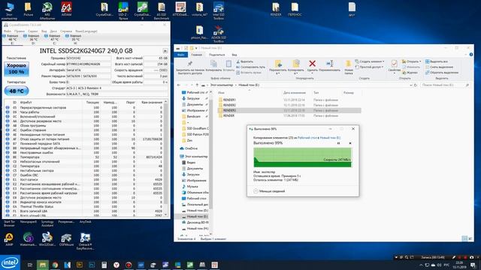Open the recent locations dropdown beside Forward
The image size is (481, 270).
(192, 85)
